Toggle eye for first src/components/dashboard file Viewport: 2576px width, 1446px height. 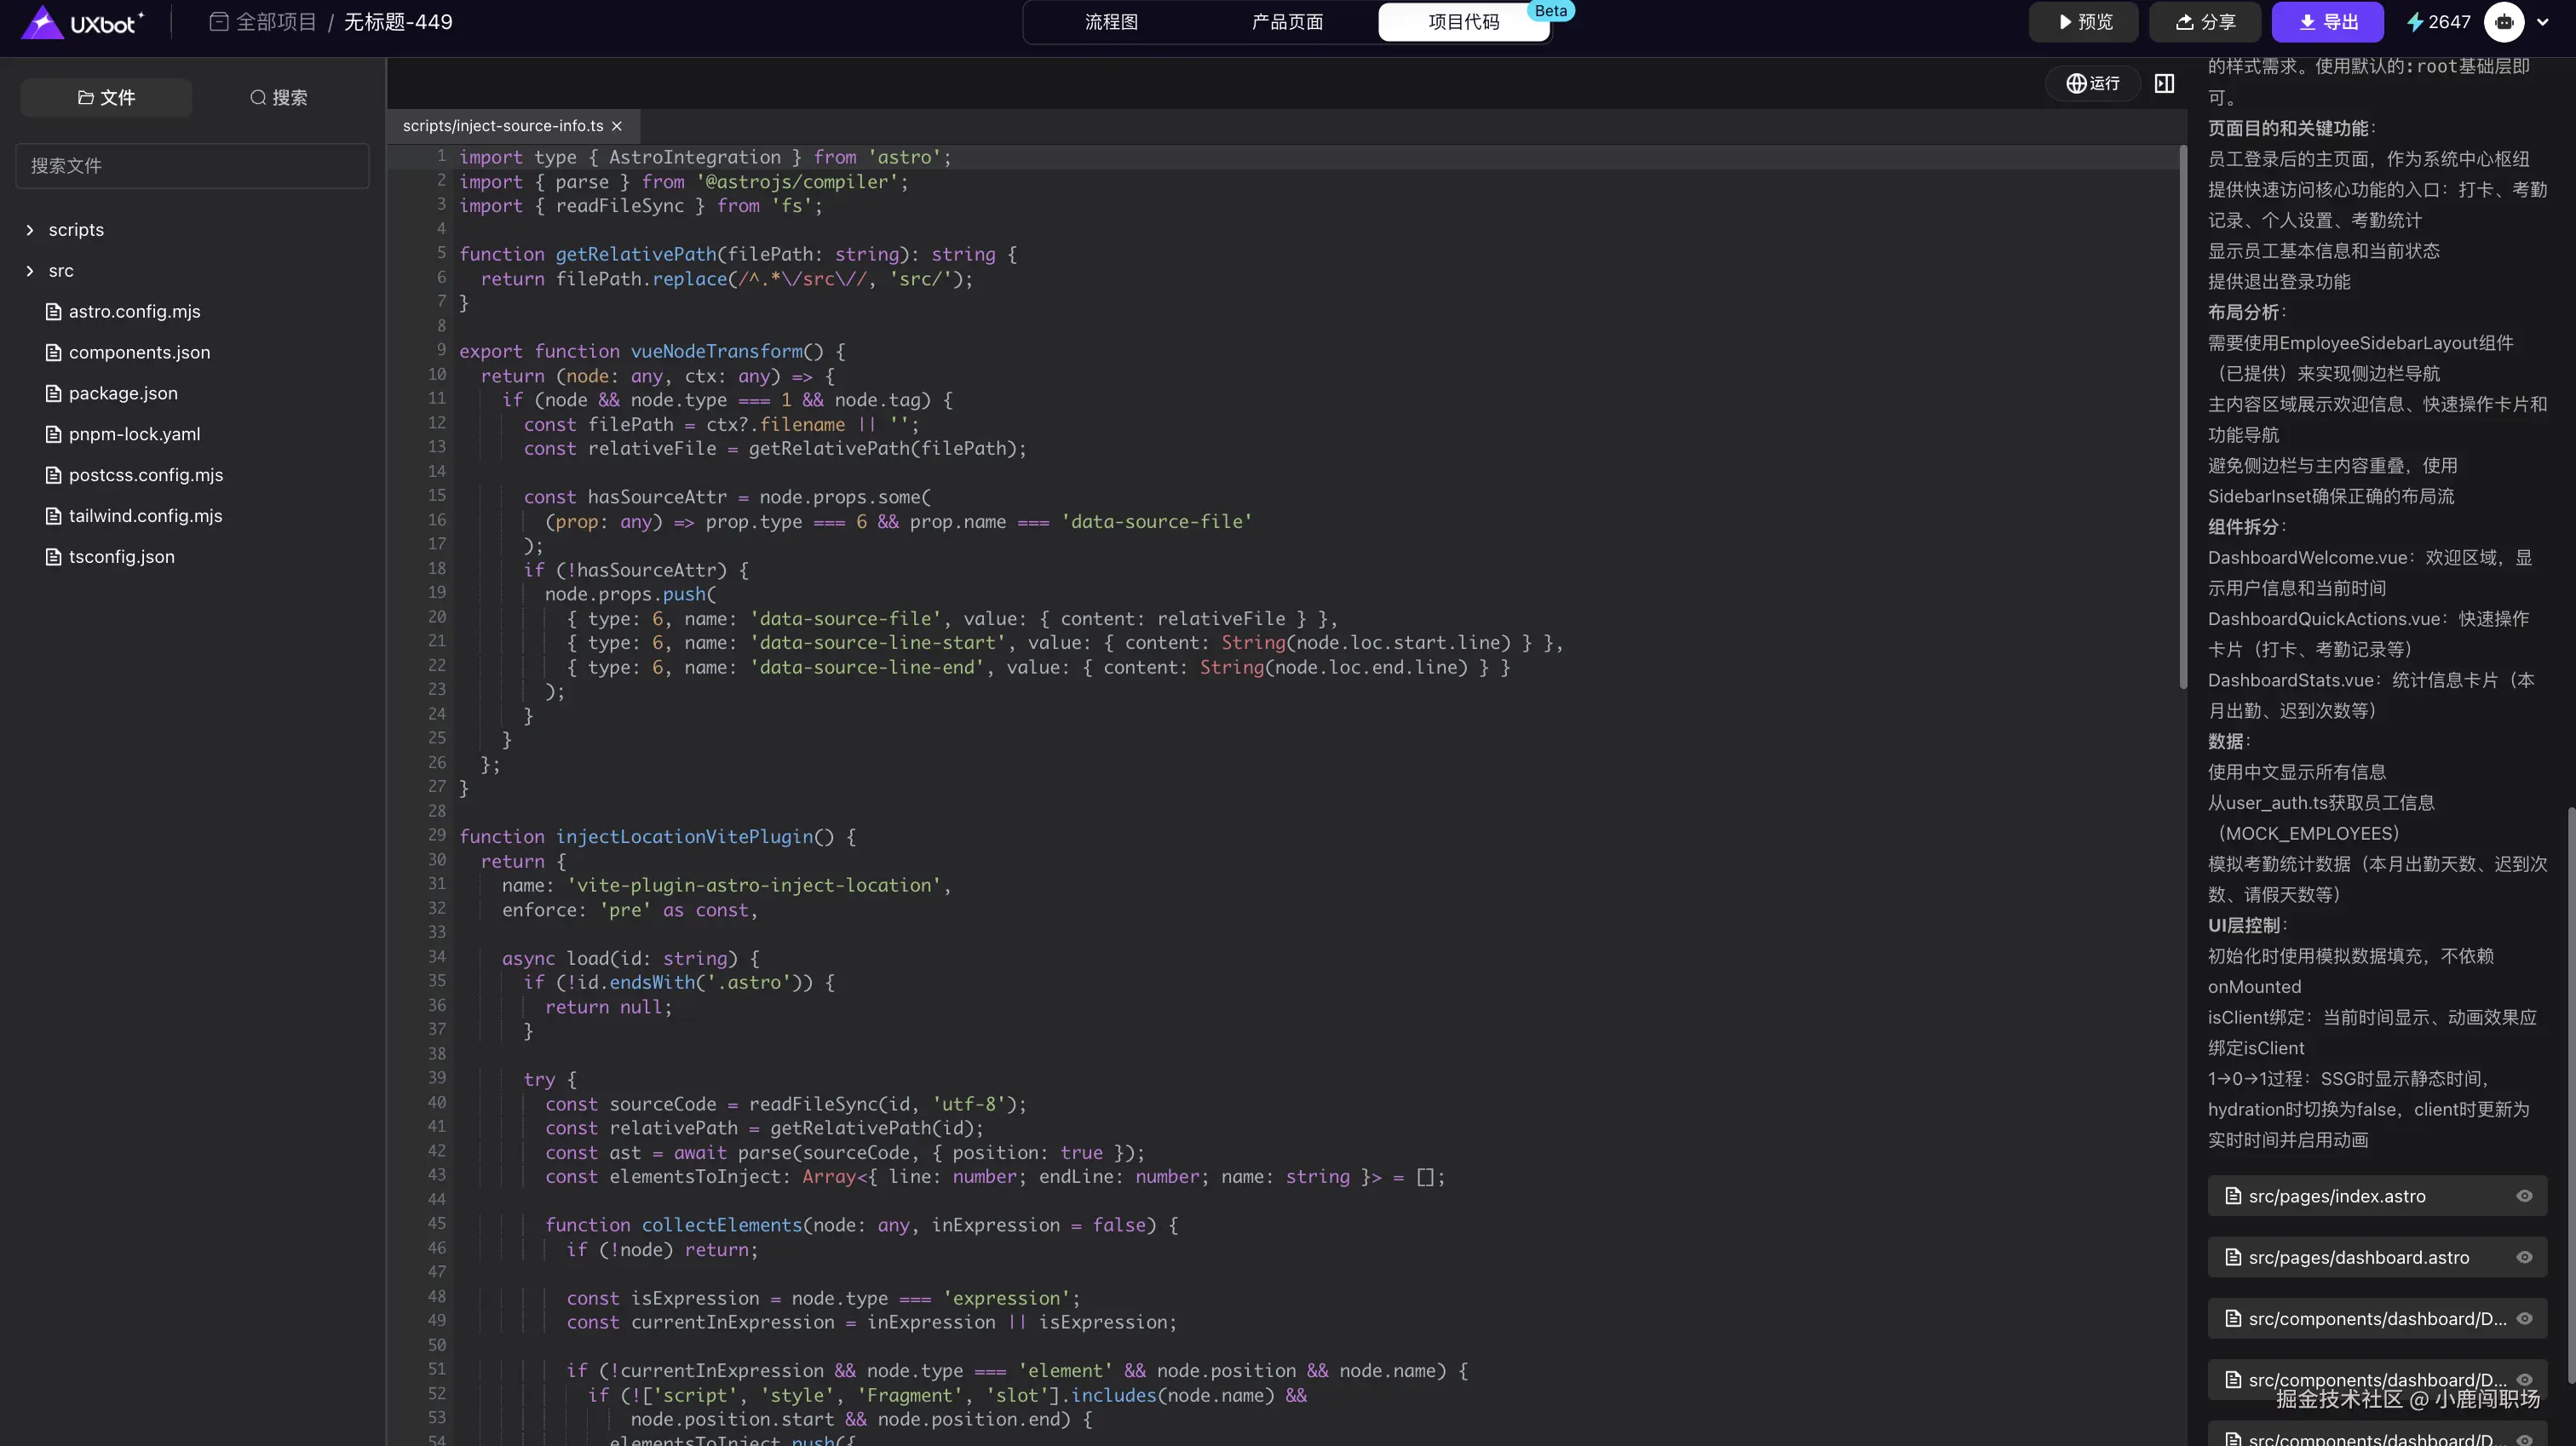(2524, 1319)
